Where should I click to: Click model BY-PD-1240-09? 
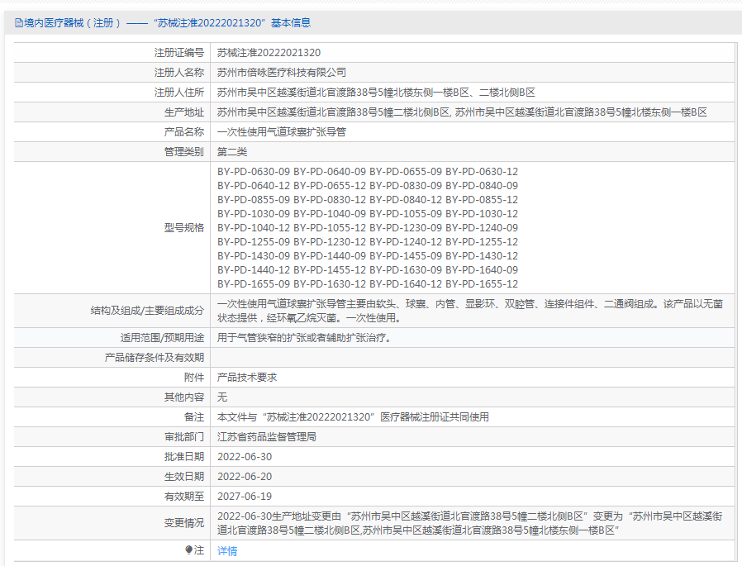point(482,227)
